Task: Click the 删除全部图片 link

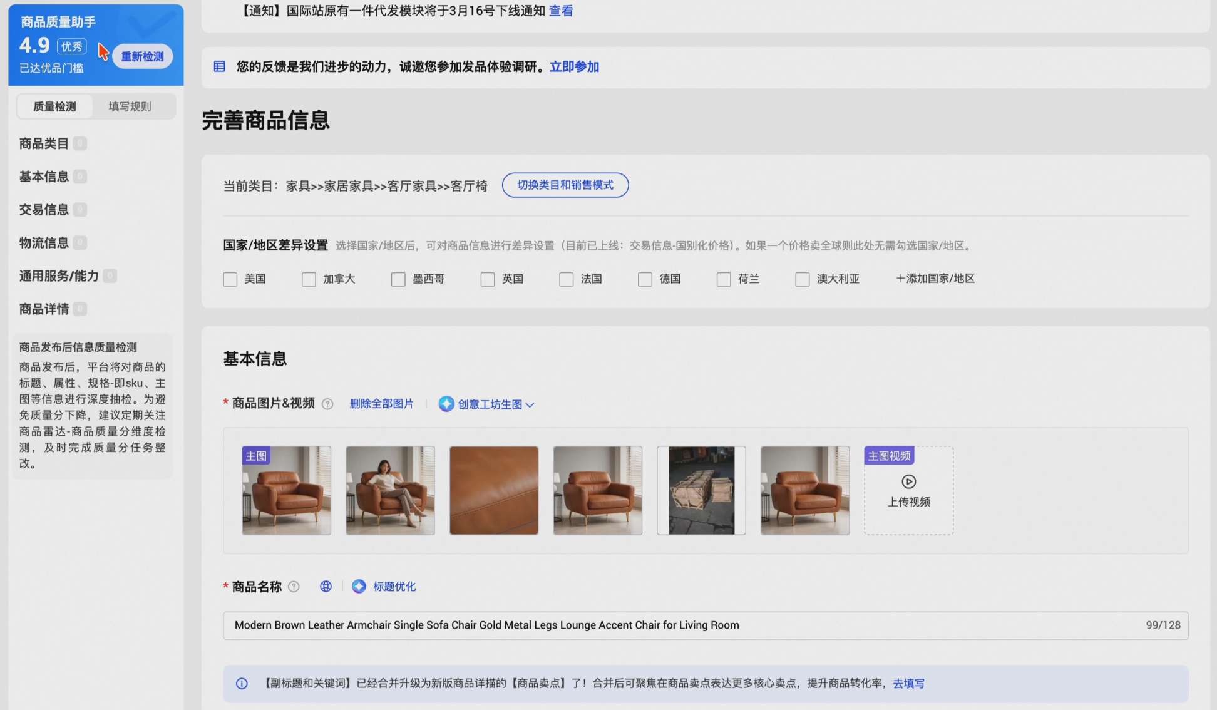Action: [381, 404]
